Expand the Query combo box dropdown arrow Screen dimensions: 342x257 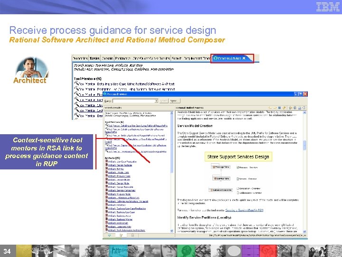[x=156, y=101]
